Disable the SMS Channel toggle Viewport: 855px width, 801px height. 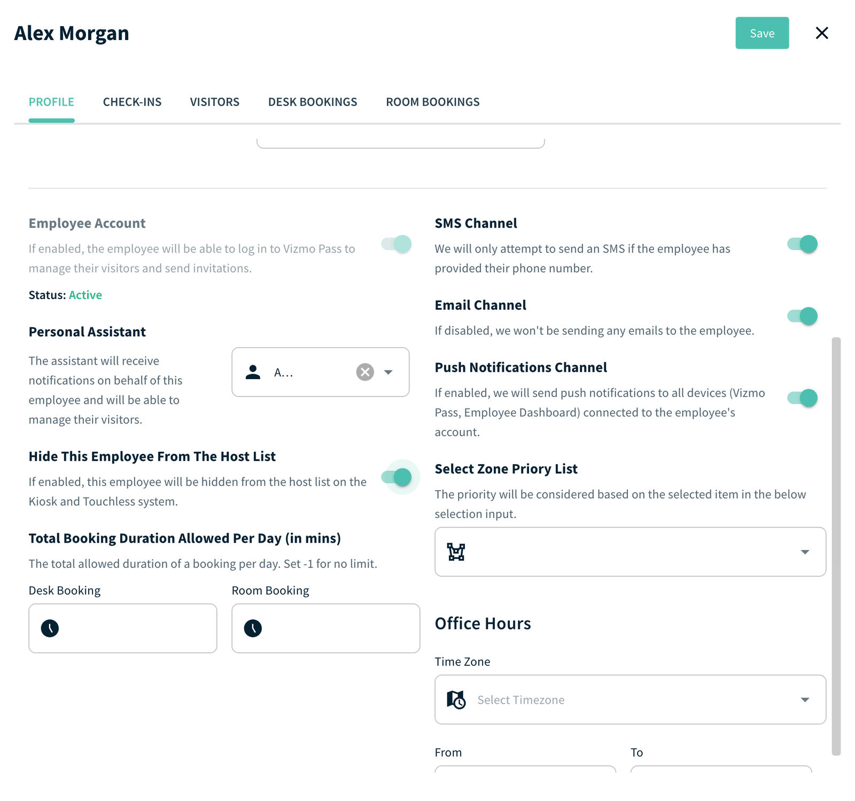[x=803, y=244]
